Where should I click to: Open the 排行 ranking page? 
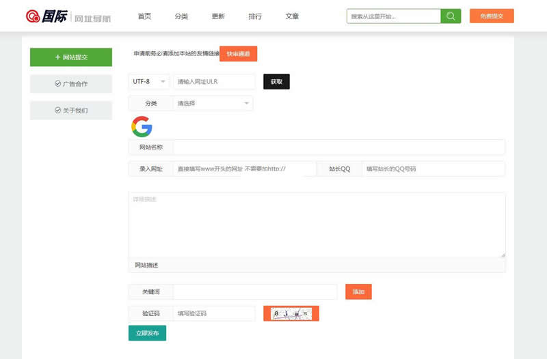(x=255, y=16)
